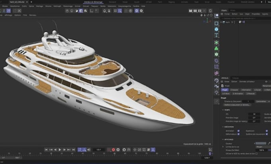Image resolution: width=271 pixels, height=164 pixels.
Task: Click the green subdivision generator icon
Action: tap(216, 43)
